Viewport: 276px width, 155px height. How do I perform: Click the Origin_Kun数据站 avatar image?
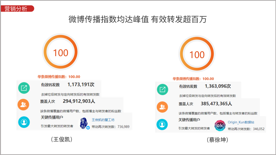click(220, 125)
